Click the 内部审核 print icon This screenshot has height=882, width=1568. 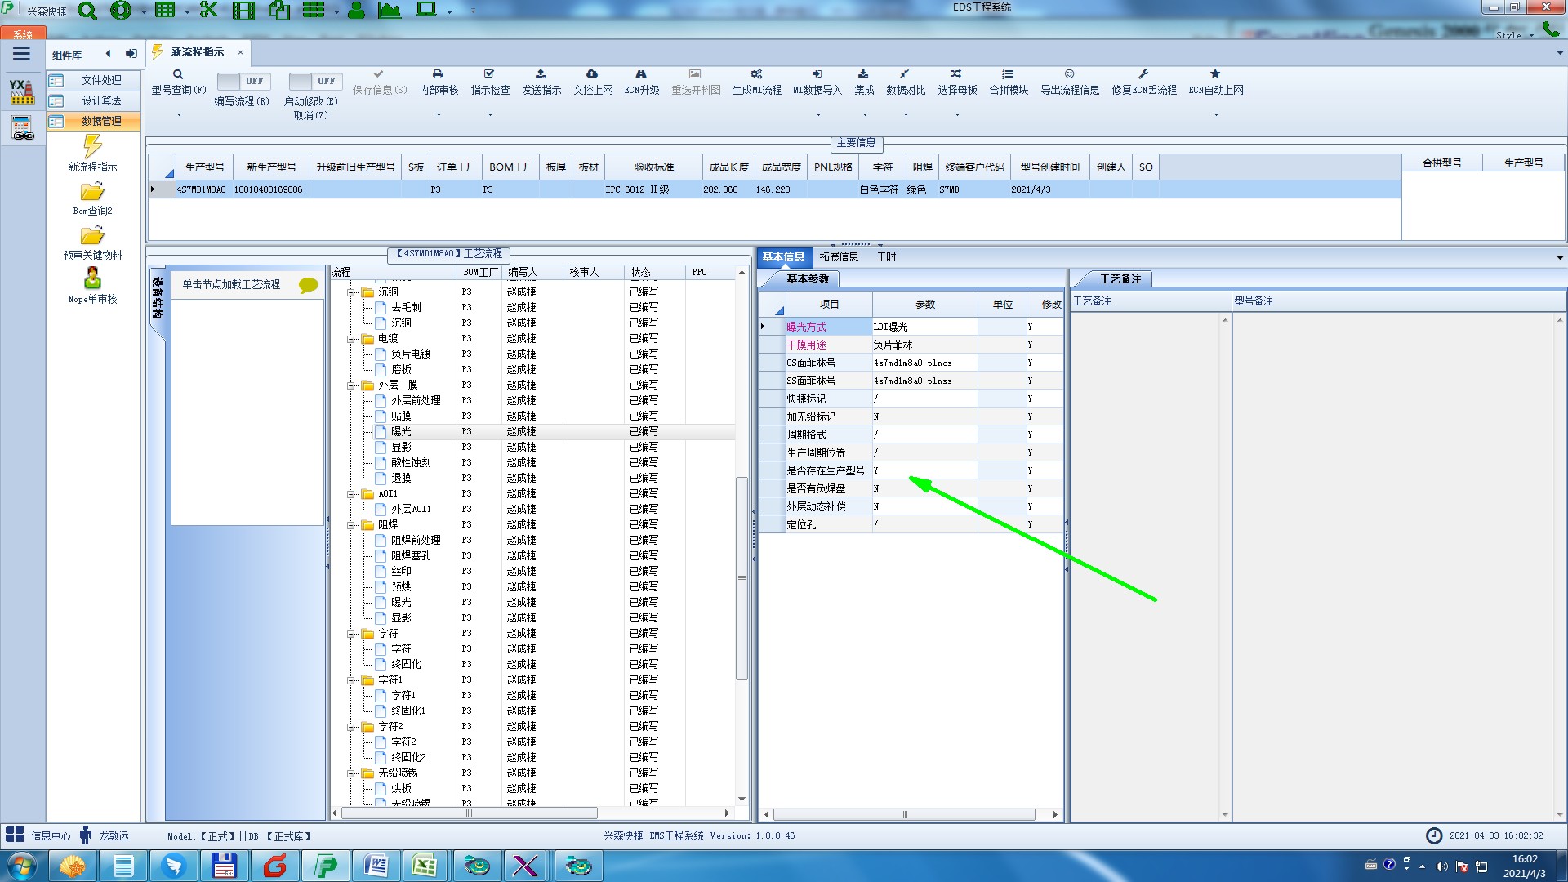438,74
